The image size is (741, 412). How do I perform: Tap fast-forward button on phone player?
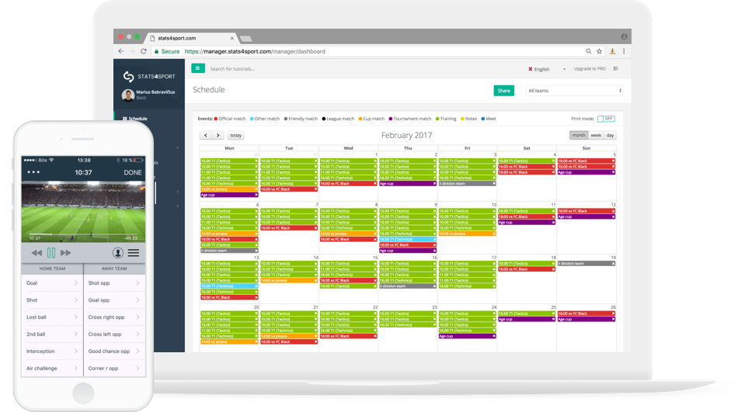click(x=66, y=253)
